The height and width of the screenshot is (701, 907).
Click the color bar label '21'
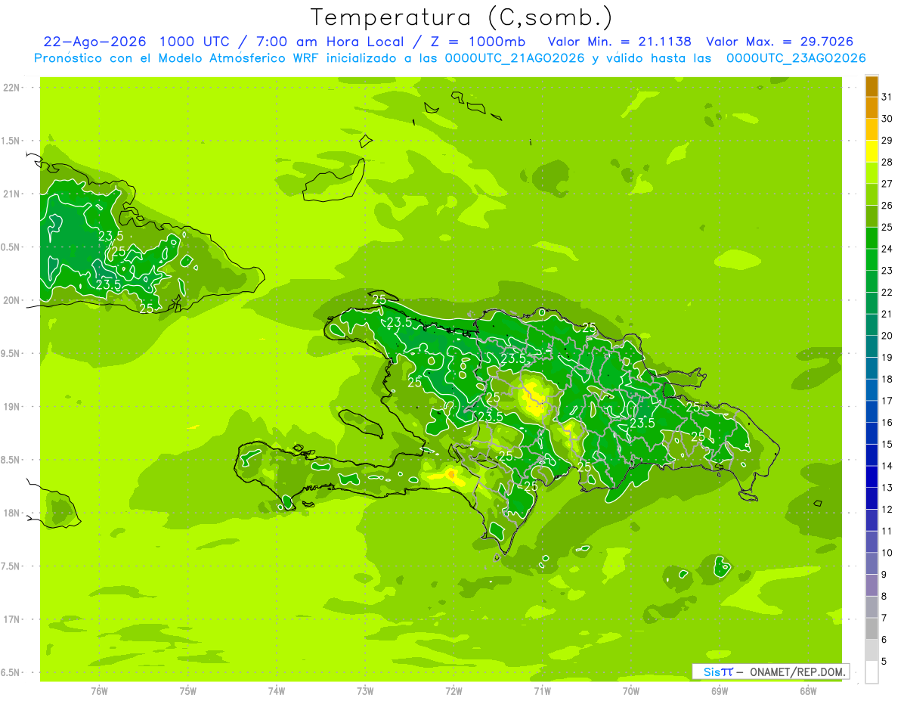click(x=887, y=314)
